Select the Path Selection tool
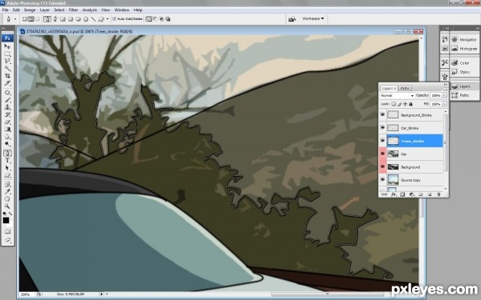The width and height of the screenshot is (481, 300). click(x=7, y=168)
